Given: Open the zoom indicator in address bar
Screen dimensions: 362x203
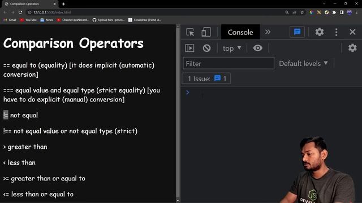Looking at the screenshot, I should [x=287, y=12].
